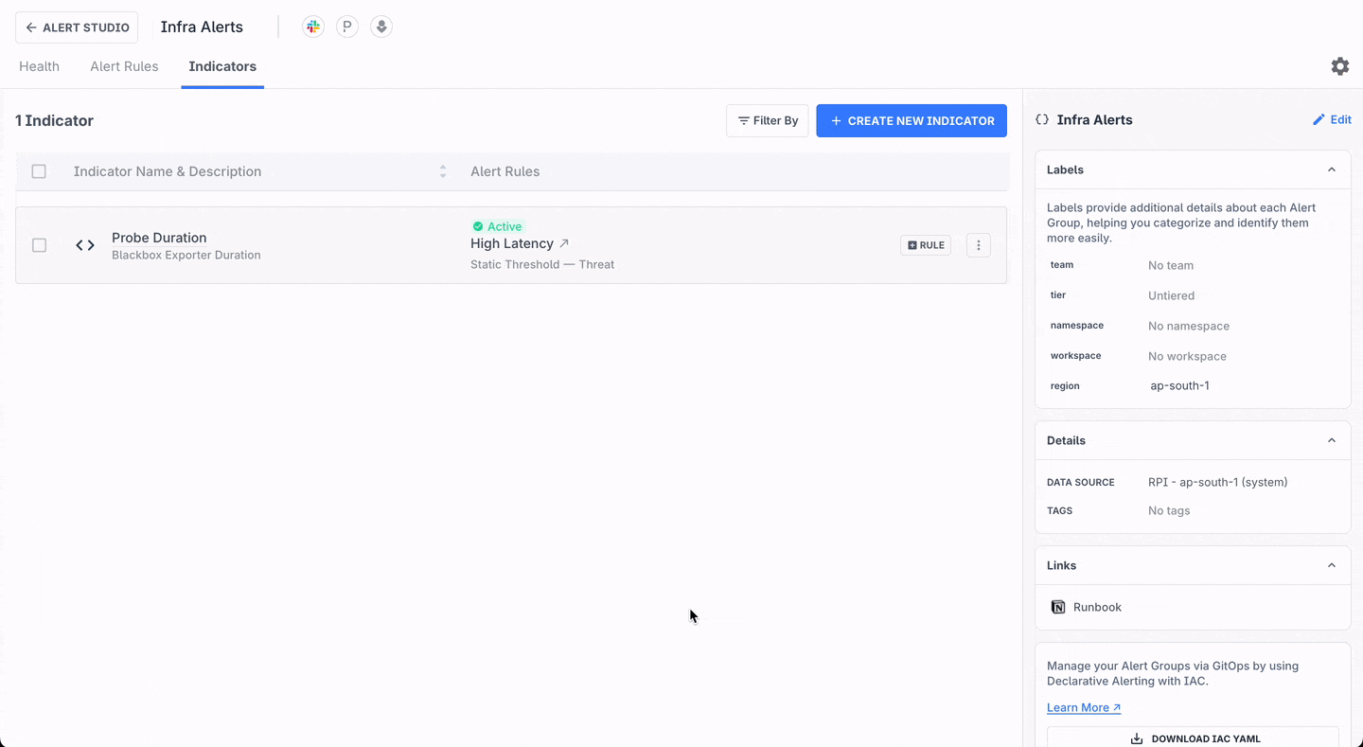Check the Probe Duration row checkbox
Screen dimensions: 1363x747
[39, 245]
